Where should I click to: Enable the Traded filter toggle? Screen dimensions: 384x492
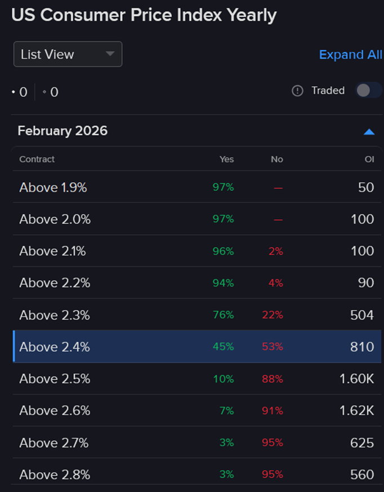click(368, 90)
